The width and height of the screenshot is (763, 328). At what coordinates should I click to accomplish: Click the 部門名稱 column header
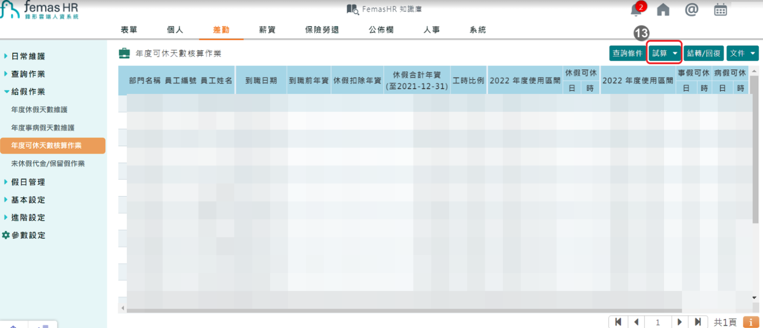[x=145, y=80]
